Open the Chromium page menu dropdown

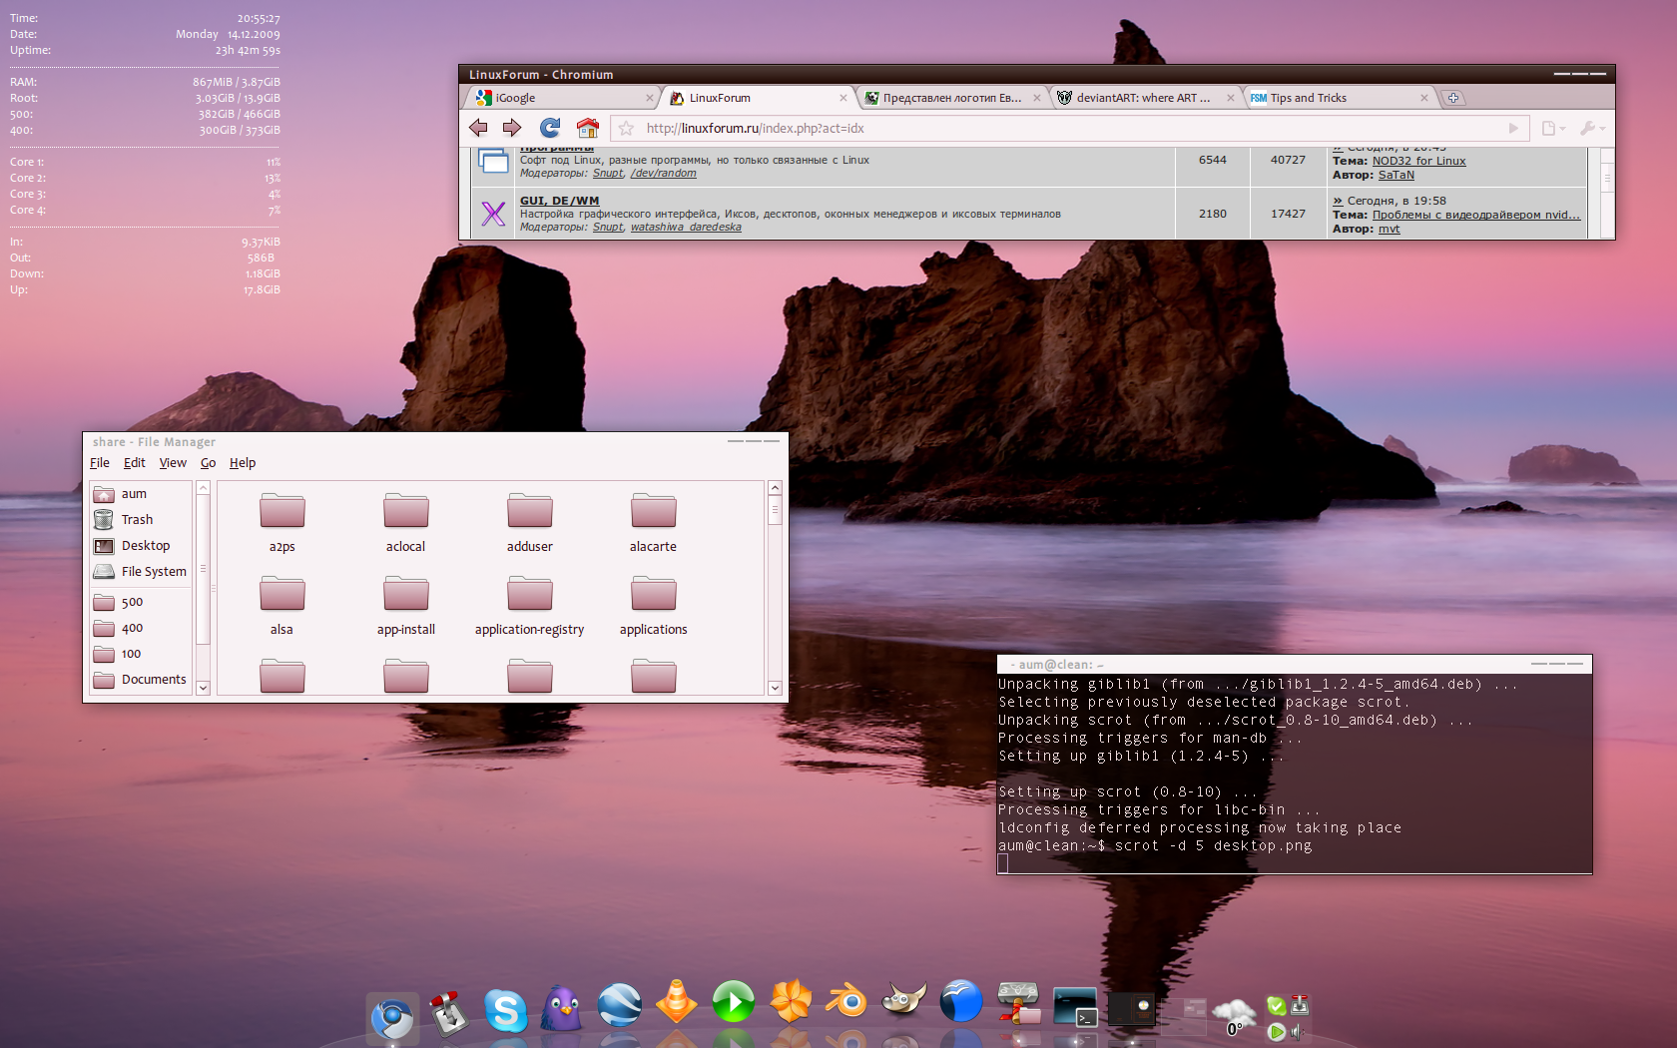1553,128
